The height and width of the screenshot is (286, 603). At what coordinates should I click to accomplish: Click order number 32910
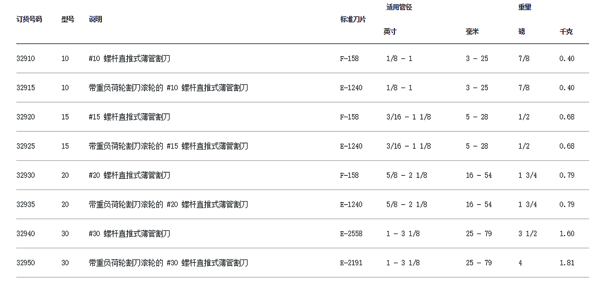(x=26, y=58)
